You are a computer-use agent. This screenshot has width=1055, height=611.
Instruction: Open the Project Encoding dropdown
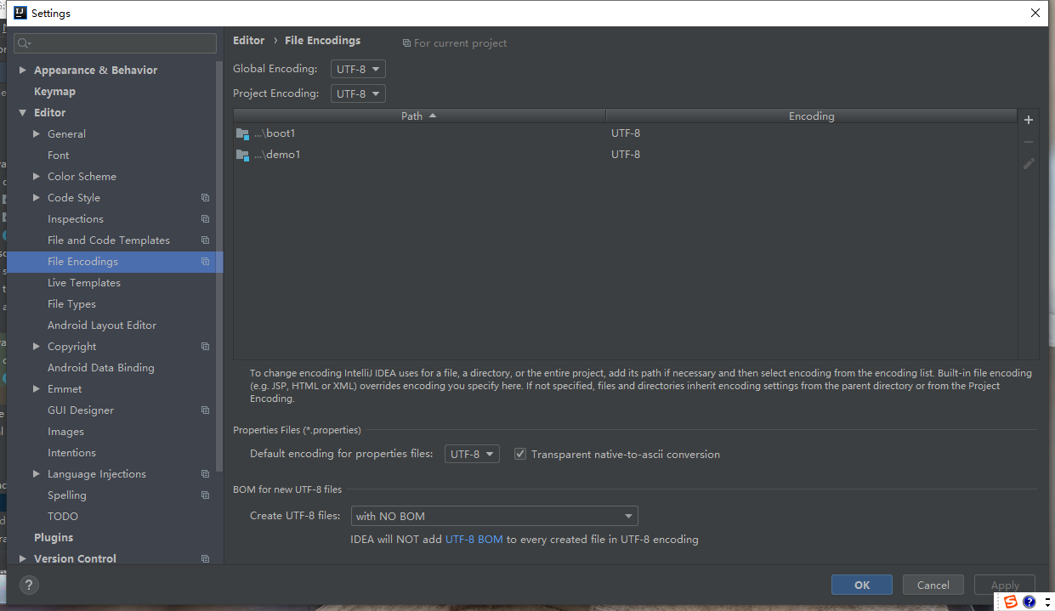[358, 93]
